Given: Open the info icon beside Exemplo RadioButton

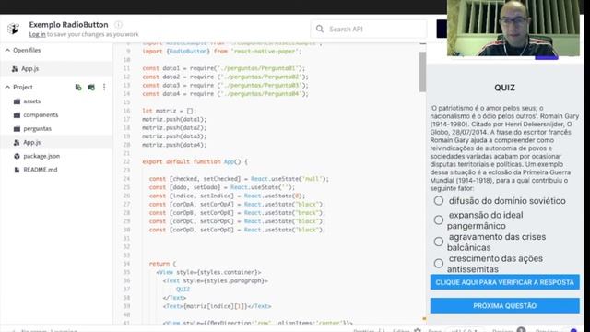Looking at the screenshot, I should [118, 25].
